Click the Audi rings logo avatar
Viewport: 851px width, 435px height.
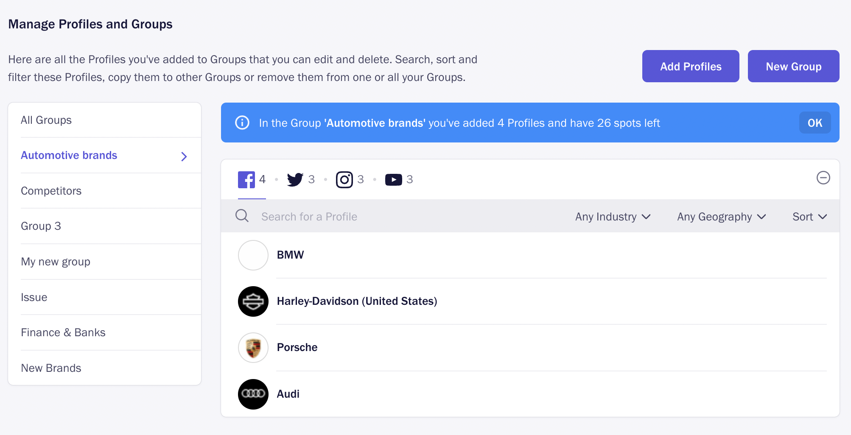(253, 394)
